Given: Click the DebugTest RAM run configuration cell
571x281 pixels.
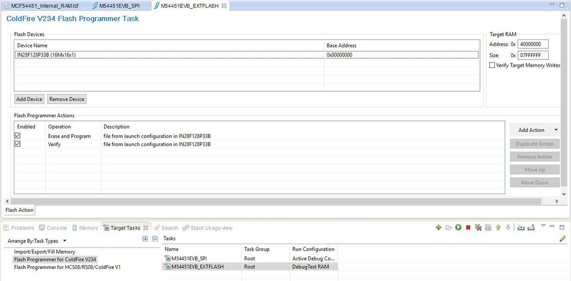Looking at the screenshot, I should [314, 267].
